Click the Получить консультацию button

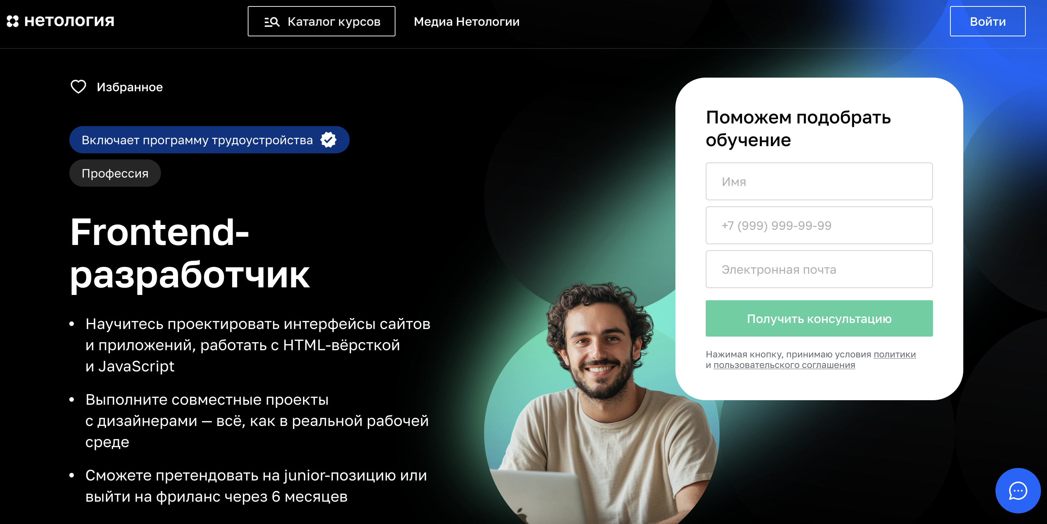click(x=819, y=318)
